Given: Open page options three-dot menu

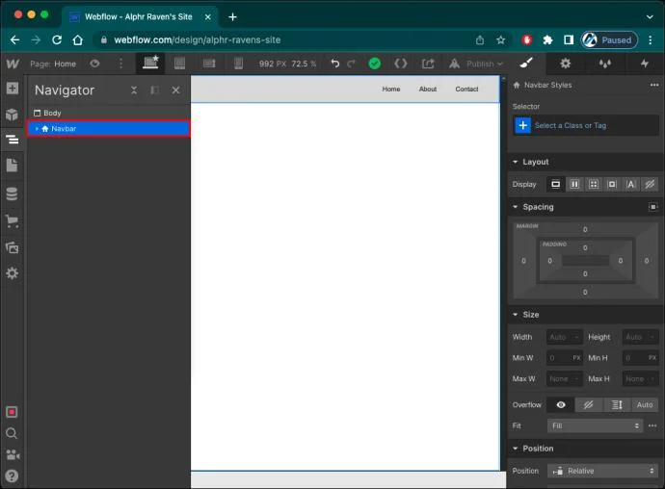Looking at the screenshot, I should click(120, 64).
